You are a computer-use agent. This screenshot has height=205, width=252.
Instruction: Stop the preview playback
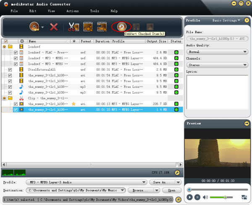coord(197,197)
